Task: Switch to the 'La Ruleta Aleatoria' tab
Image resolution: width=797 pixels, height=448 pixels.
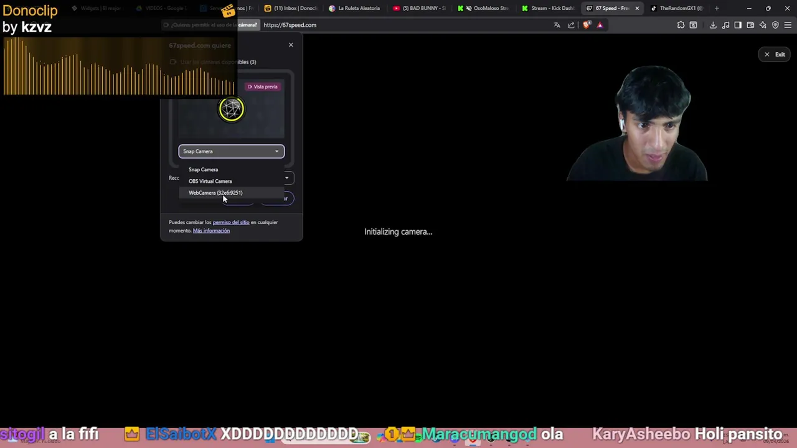Action: tap(354, 8)
